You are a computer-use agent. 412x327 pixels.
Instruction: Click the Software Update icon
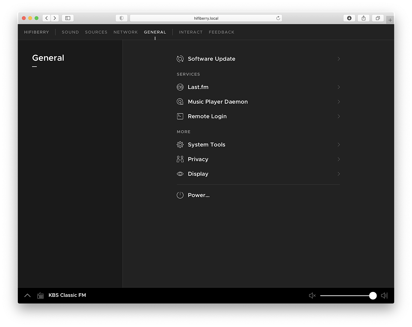(x=180, y=59)
